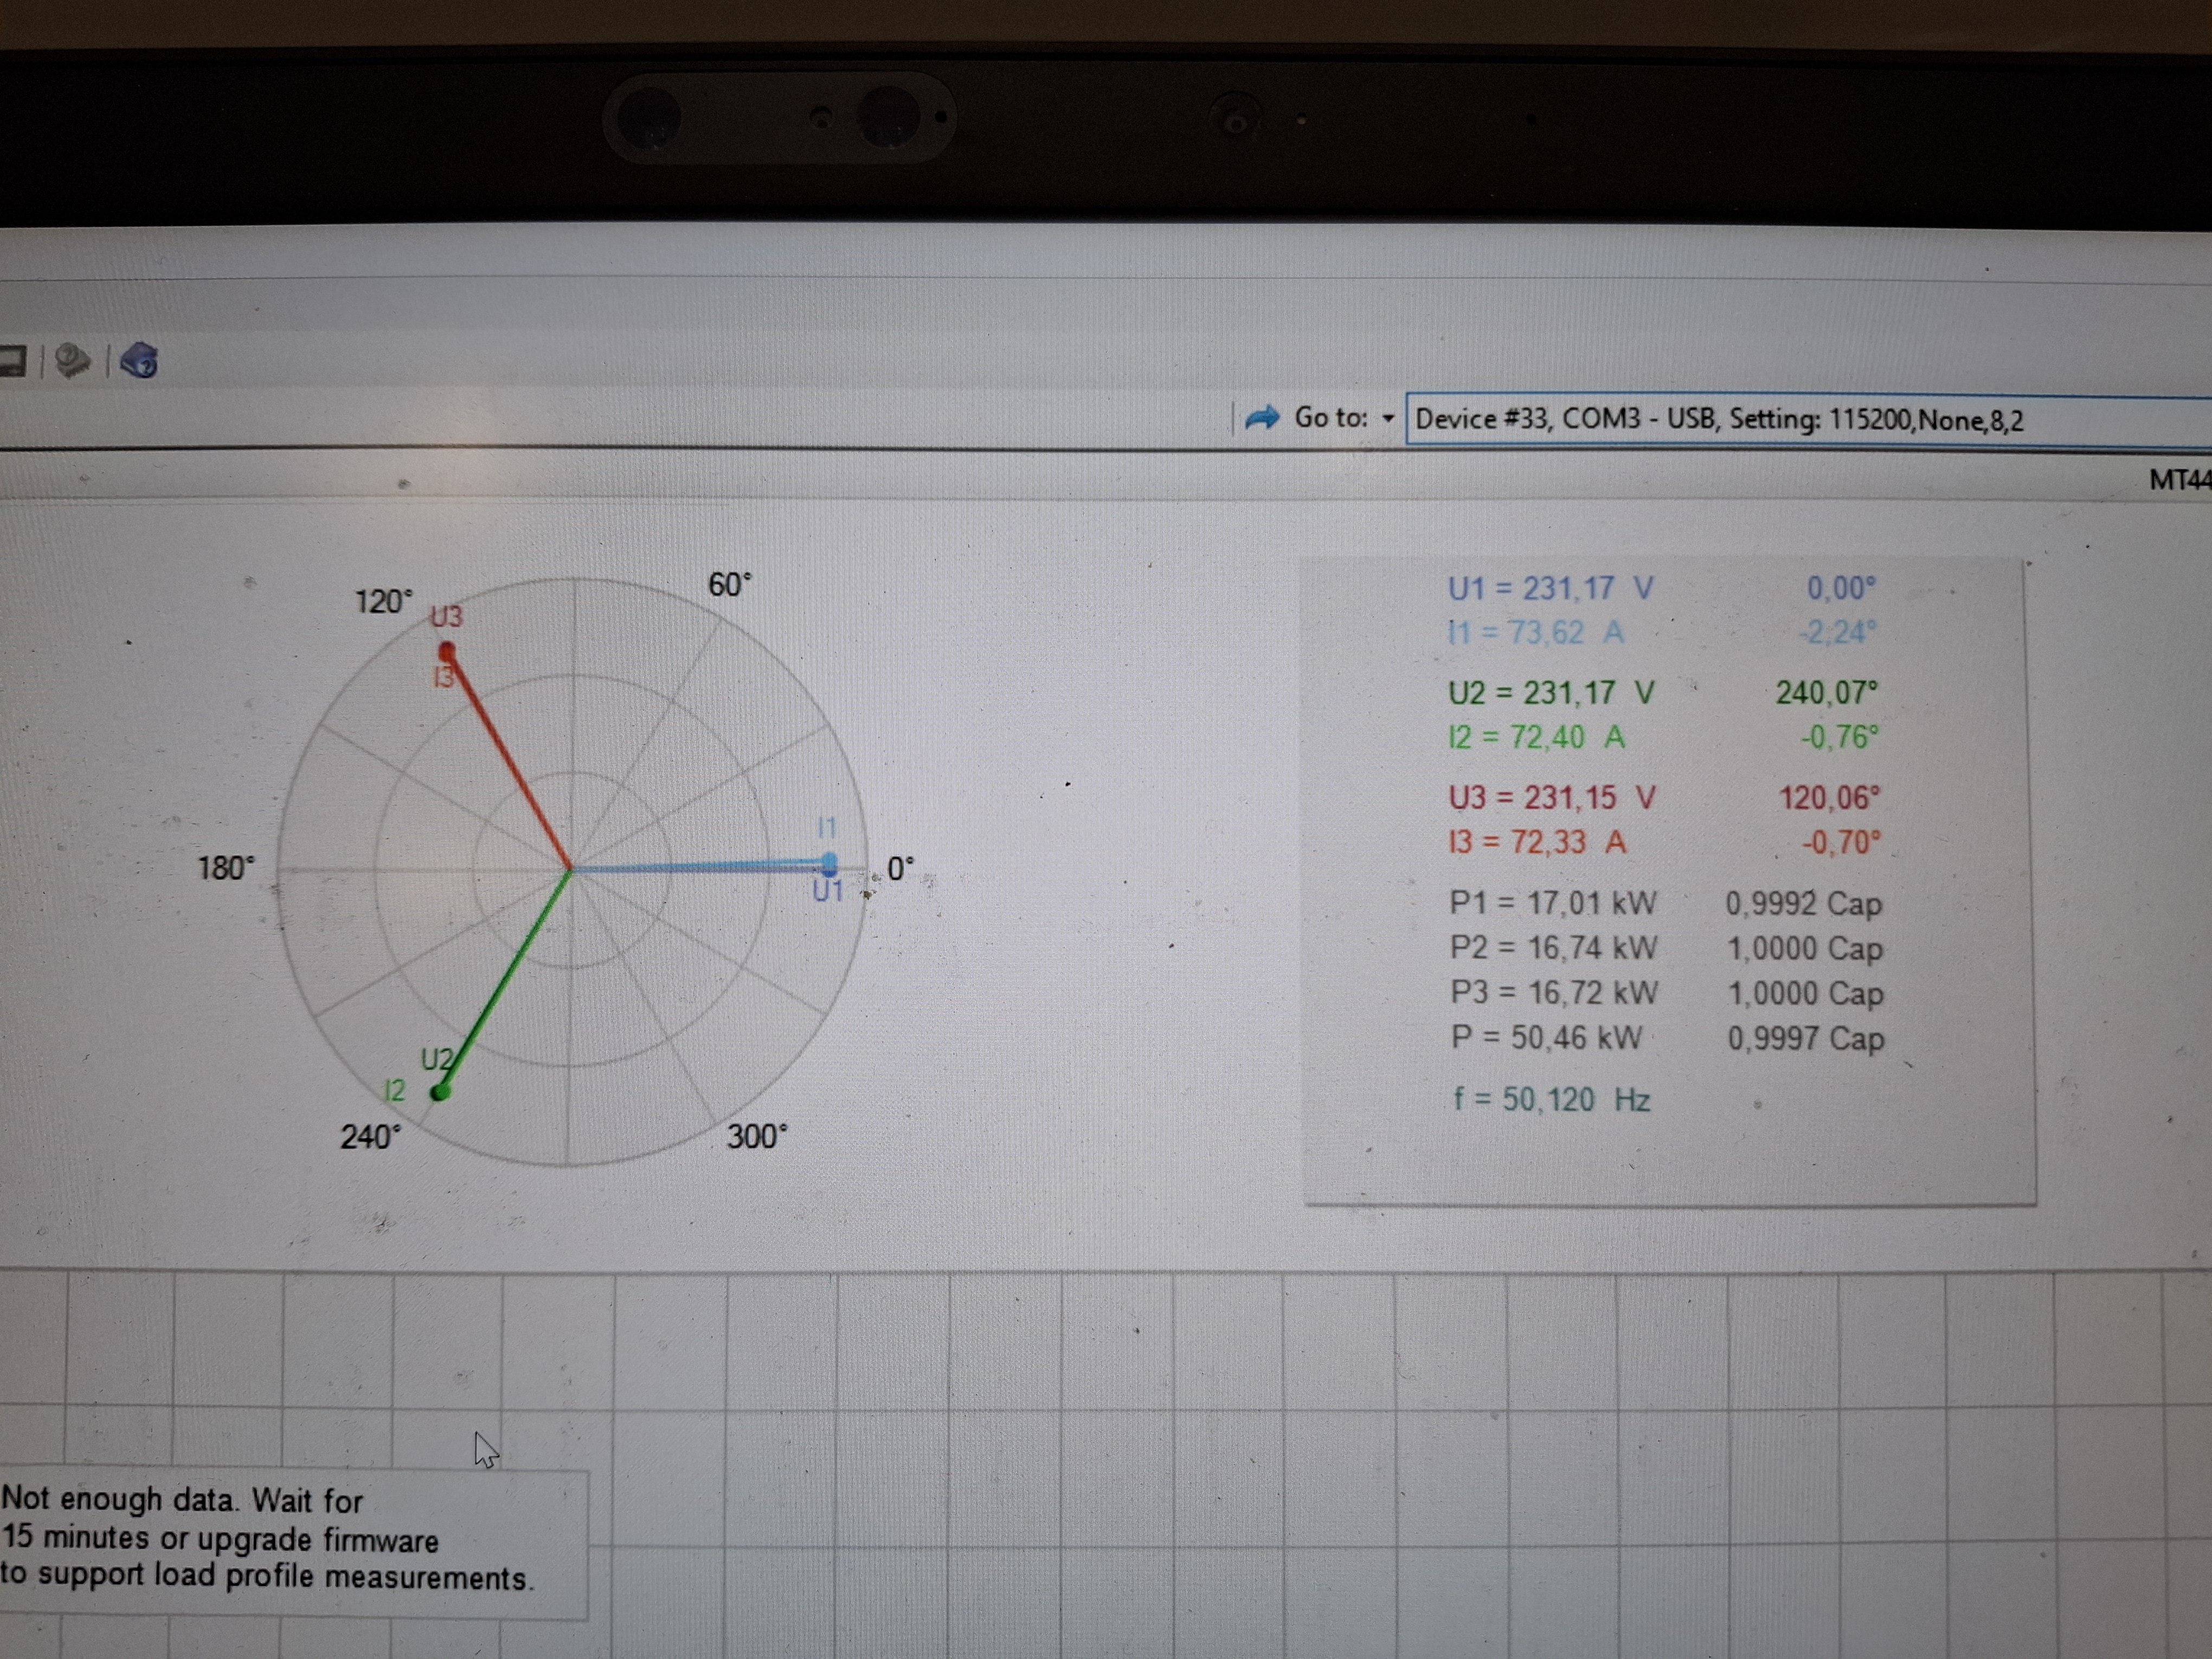Select the I3 = 72,33 A reading
This screenshot has width=2212, height=1659.
1537,842
